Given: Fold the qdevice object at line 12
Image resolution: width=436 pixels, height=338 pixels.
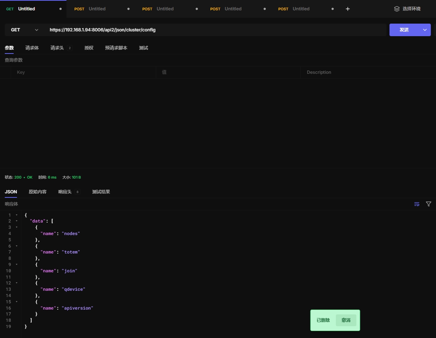Looking at the screenshot, I should point(16,283).
